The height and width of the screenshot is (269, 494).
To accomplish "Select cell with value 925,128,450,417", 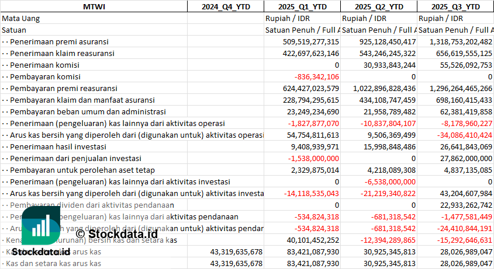I will tap(379, 41).
